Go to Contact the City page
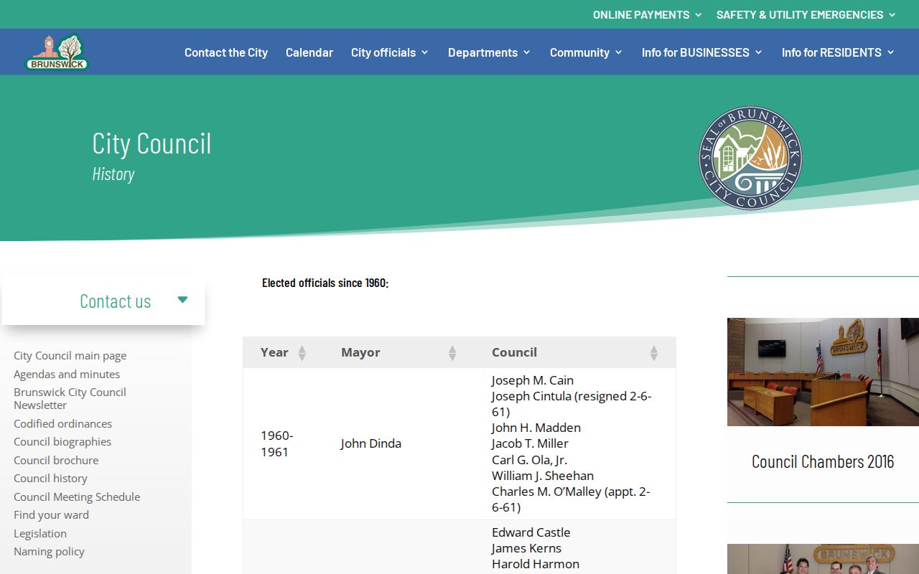The width and height of the screenshot is (919, 574). 226,52
